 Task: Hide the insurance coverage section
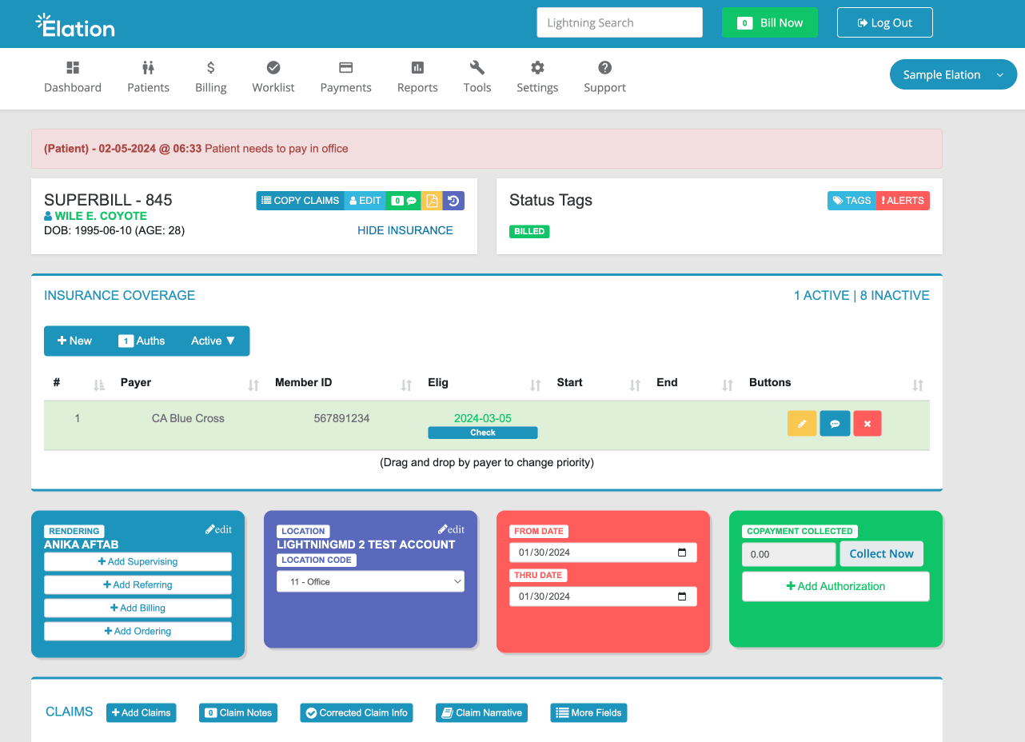[x=405, y=230]
